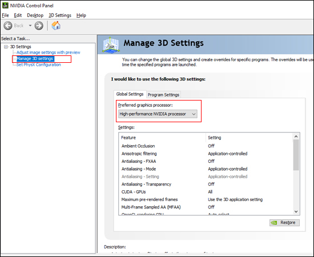Click the Forward arrow icon

(39, 26)
